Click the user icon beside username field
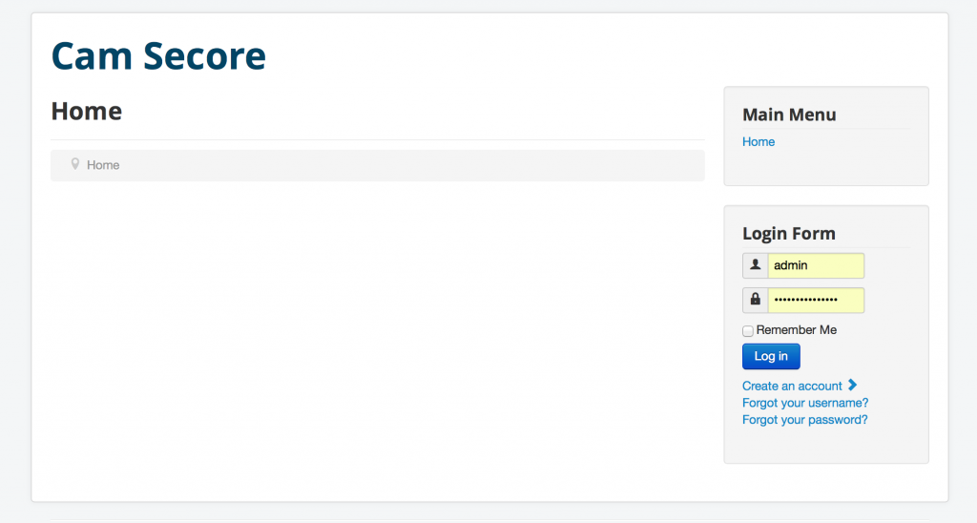The image size is (977, 523). [756, 265]
